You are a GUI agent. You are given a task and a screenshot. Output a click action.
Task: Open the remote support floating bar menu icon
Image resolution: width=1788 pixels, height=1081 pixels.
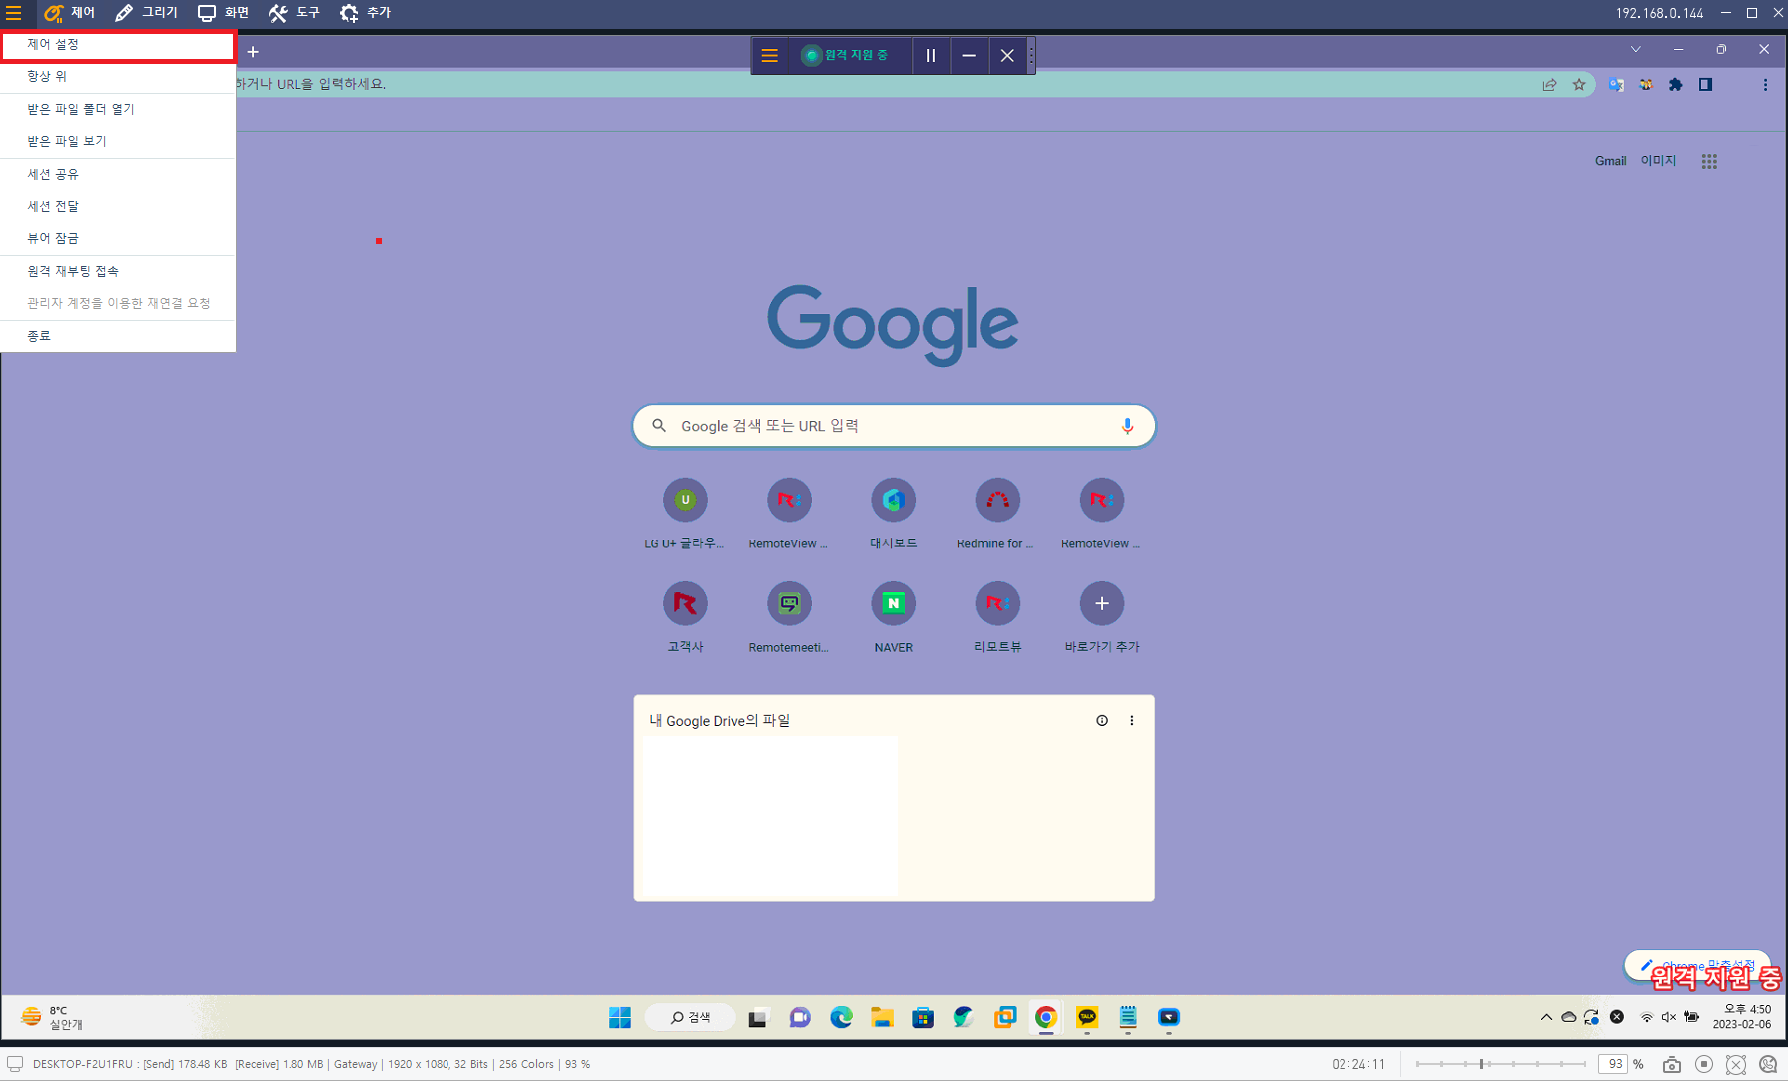click(770, 56)
